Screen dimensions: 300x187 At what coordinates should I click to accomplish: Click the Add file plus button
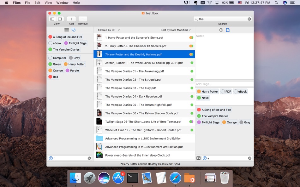point(71,19)
